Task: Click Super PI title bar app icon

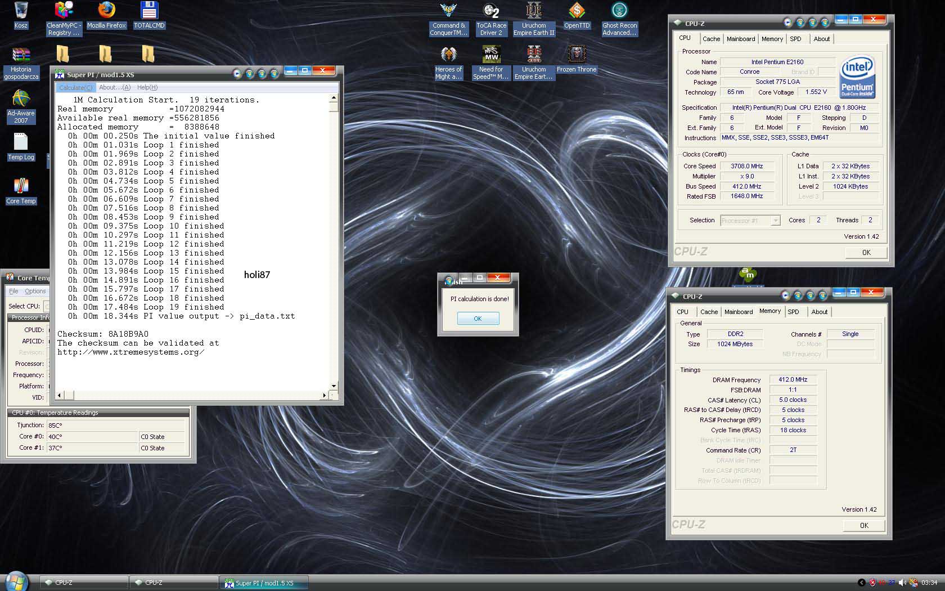Action: [x=60, y=74]
